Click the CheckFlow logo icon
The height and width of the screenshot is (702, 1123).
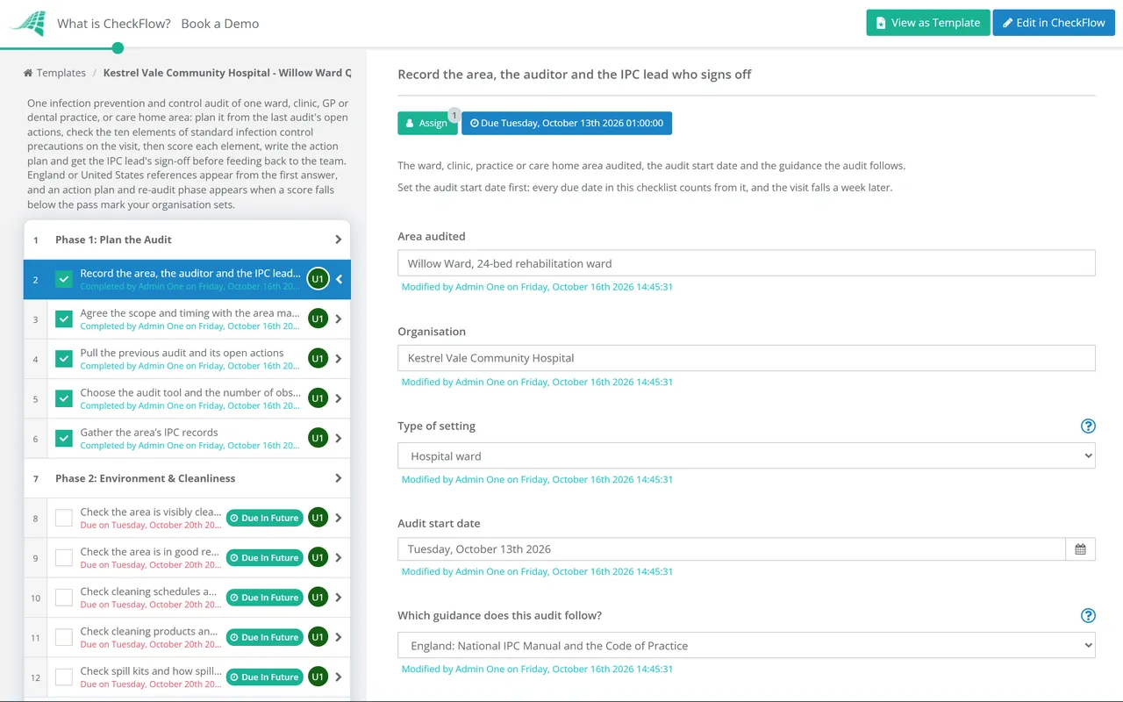pyautogui.click(x=27, y=24)
